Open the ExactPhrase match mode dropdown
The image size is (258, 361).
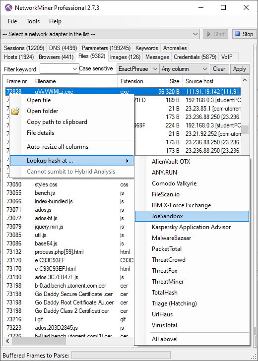138,69
